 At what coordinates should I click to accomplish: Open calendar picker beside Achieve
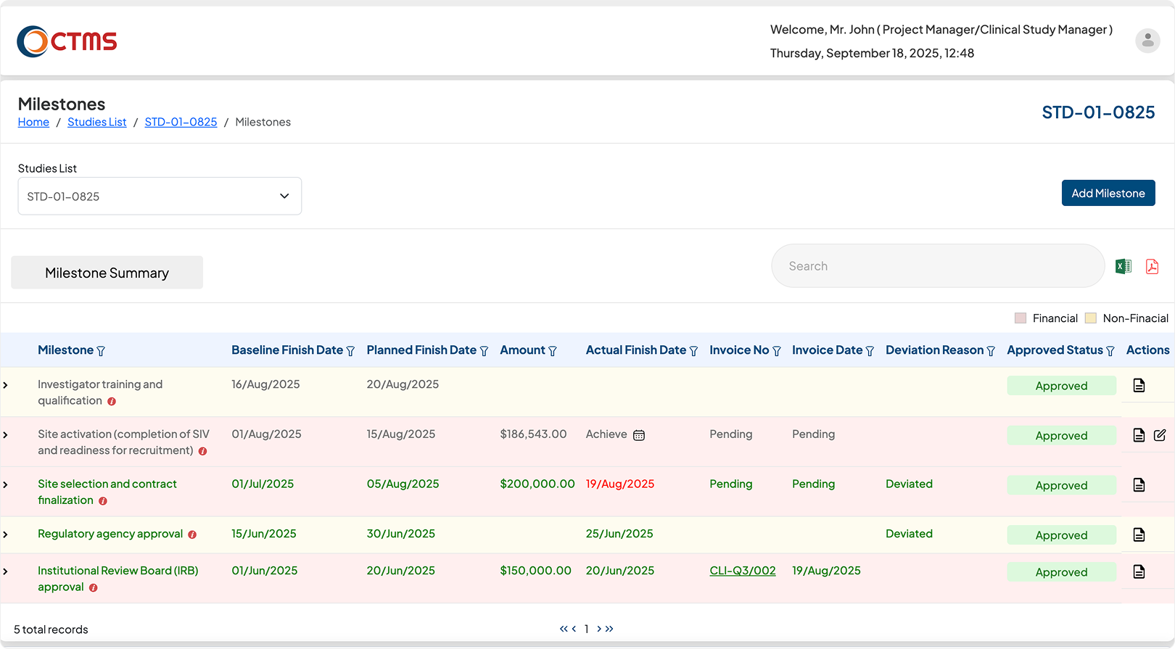click(639, 435)
